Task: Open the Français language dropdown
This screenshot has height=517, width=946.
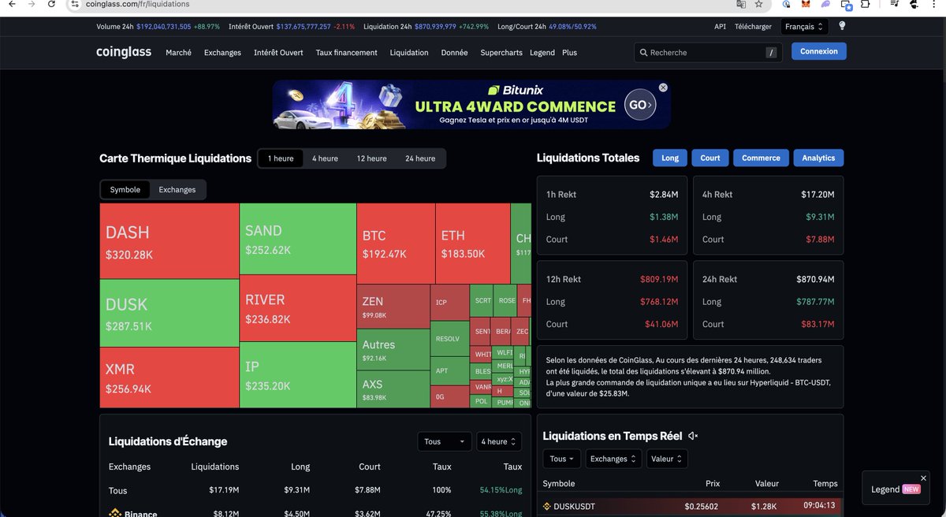Action: (803, 26)
